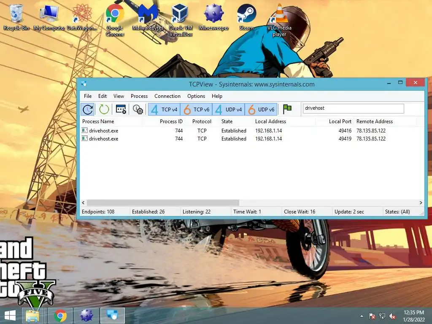
Task: Sort by Process ID column header
Action: pos(164,121)
